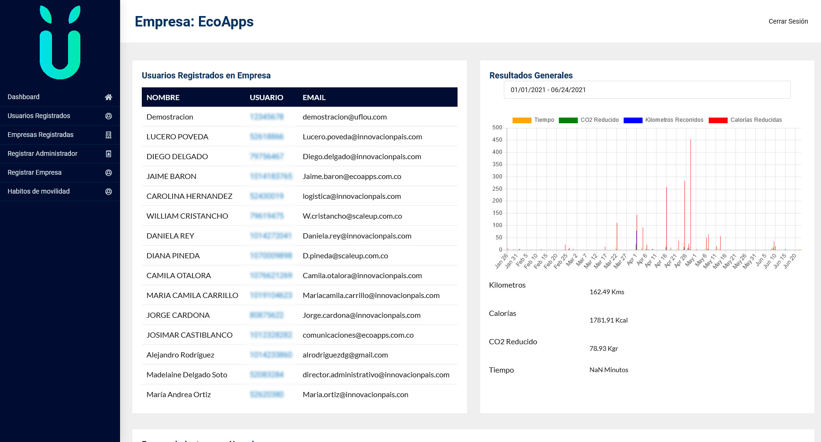821x442 pixels.
Task: Click the NaN Minutos value
Action: [609, 370]
